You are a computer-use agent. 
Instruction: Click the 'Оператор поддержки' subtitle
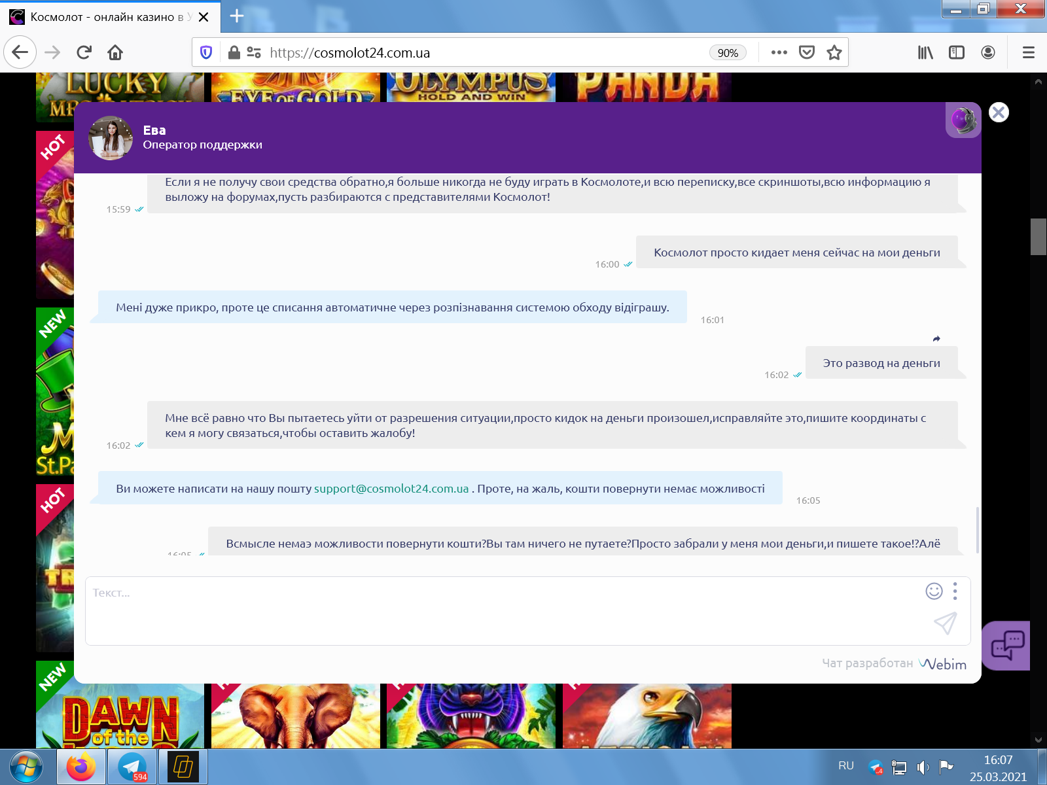(x=203, y=145)
